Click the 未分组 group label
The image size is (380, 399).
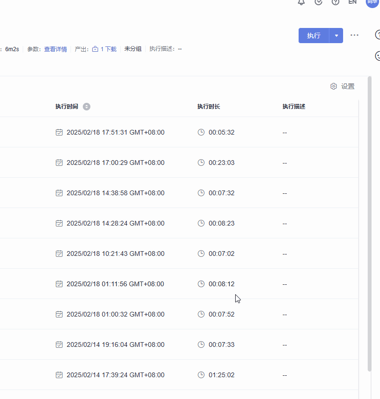[133, 49]
